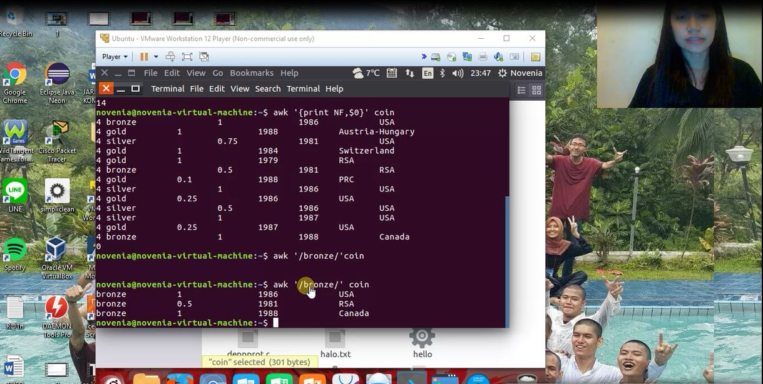Screen dimensions: 763x384
Task: Click the Spotify desktop shortcut
Action: 15,255
